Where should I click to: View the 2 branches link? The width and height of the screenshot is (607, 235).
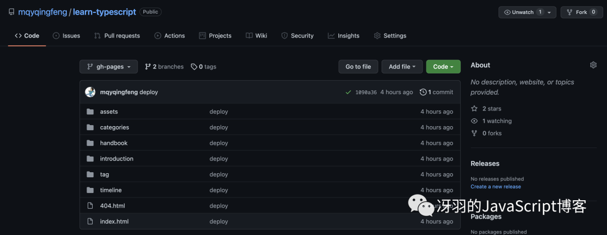pos(164,67)
